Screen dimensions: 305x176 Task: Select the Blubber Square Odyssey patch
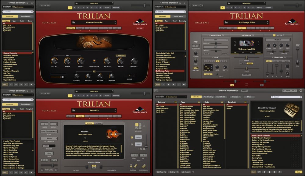click(261, 138)
